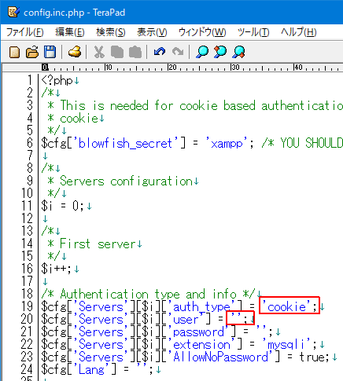
Task: Create a new file with toolbar icon
Action: click(x=14, y=52)
